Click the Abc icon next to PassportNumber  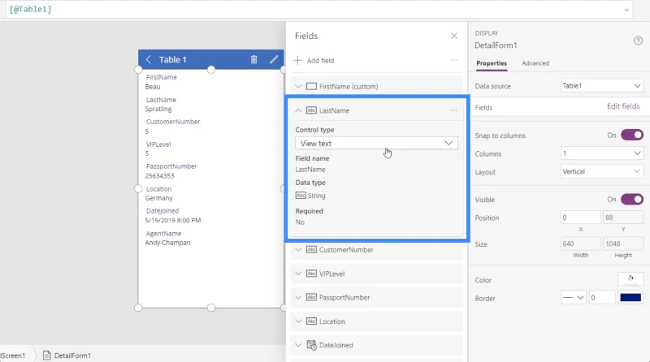pyautogui.click(x=311, y=297)
